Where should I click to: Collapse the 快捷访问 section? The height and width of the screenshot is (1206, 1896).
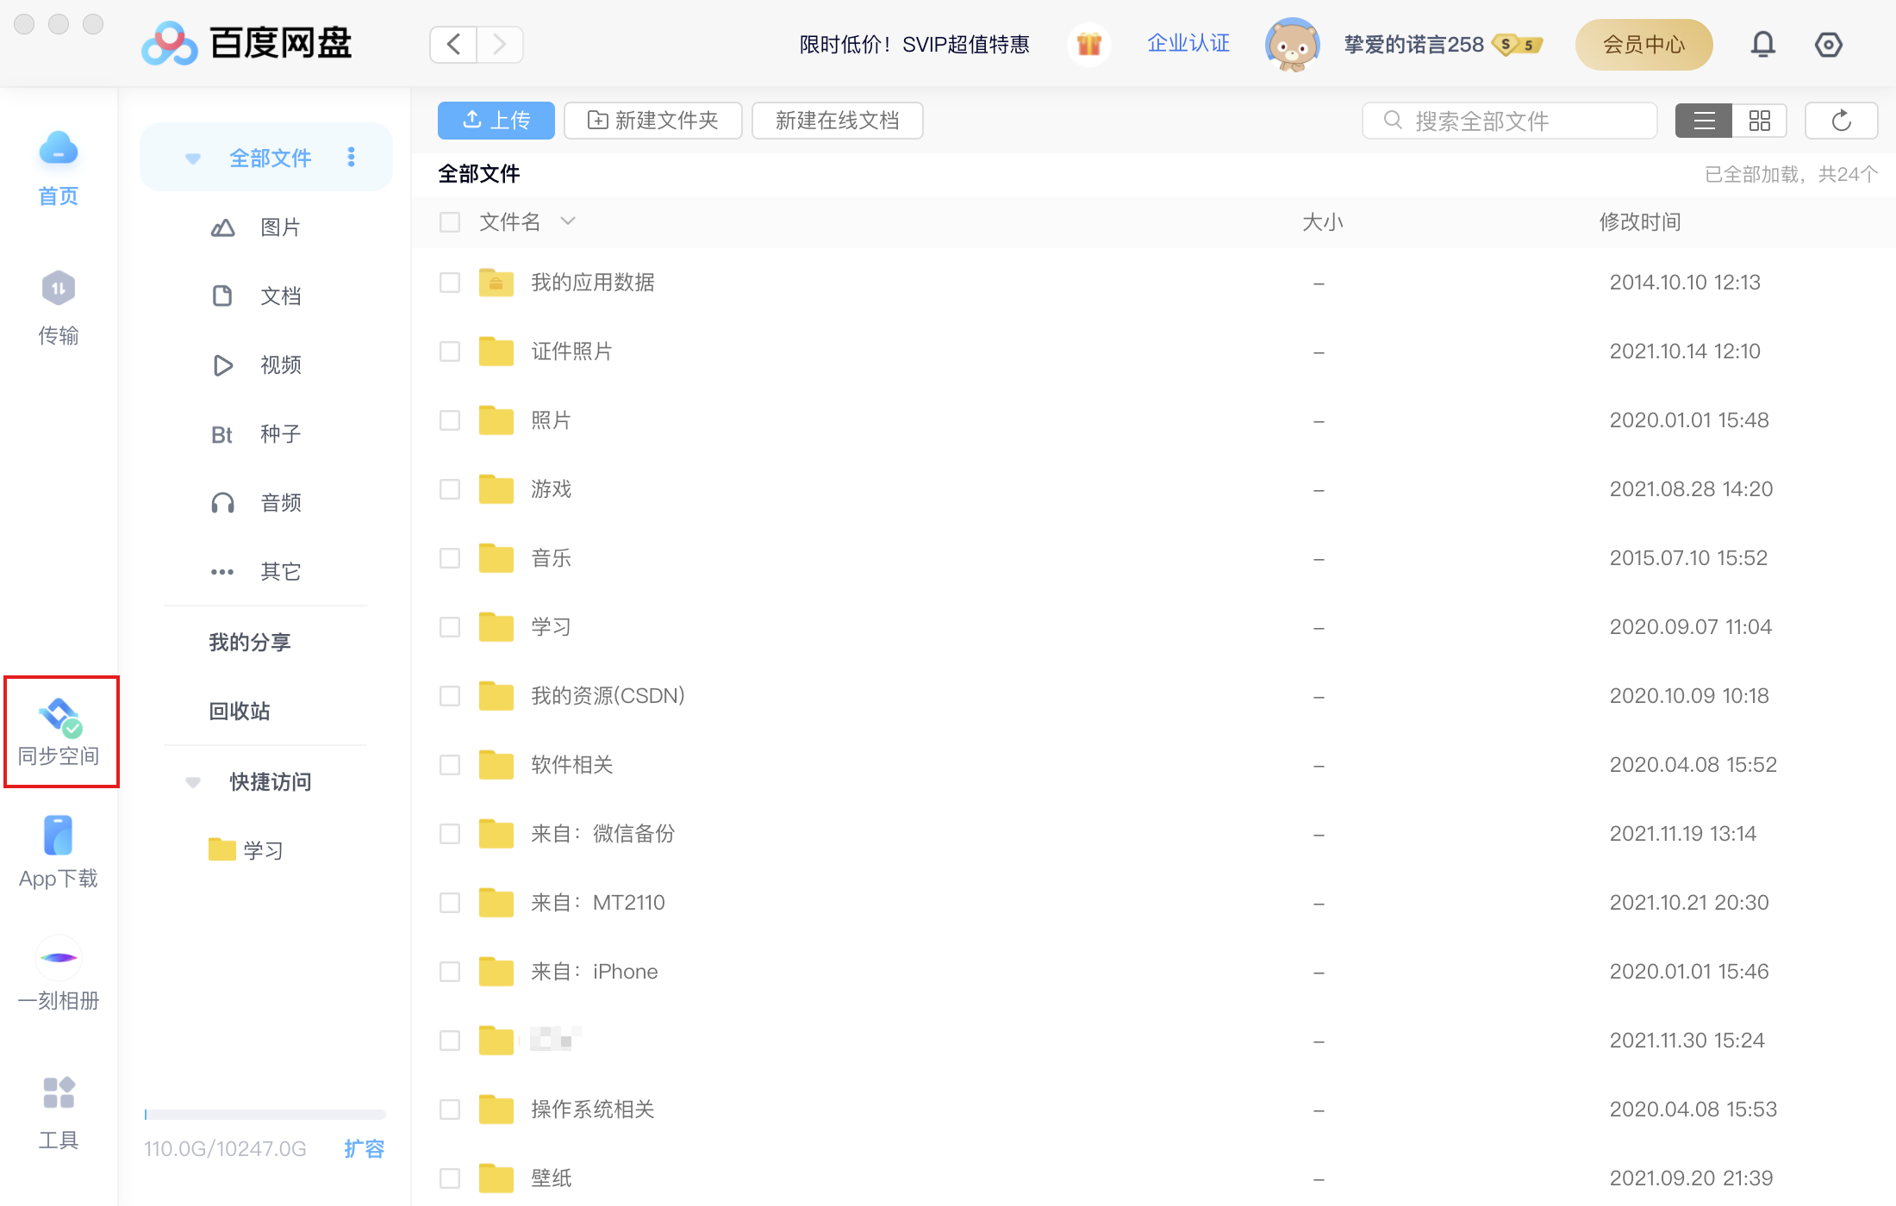[192, 781]
